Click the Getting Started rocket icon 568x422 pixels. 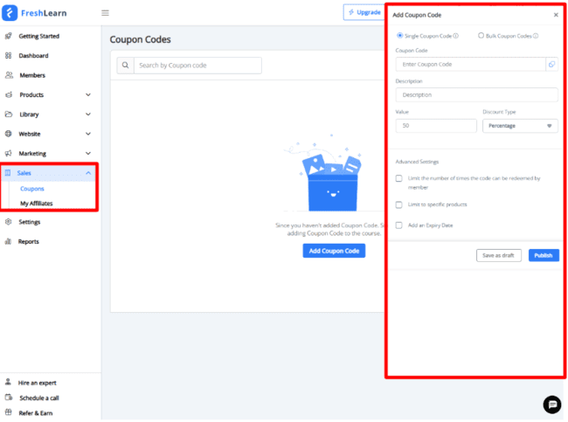coord(9,36)
